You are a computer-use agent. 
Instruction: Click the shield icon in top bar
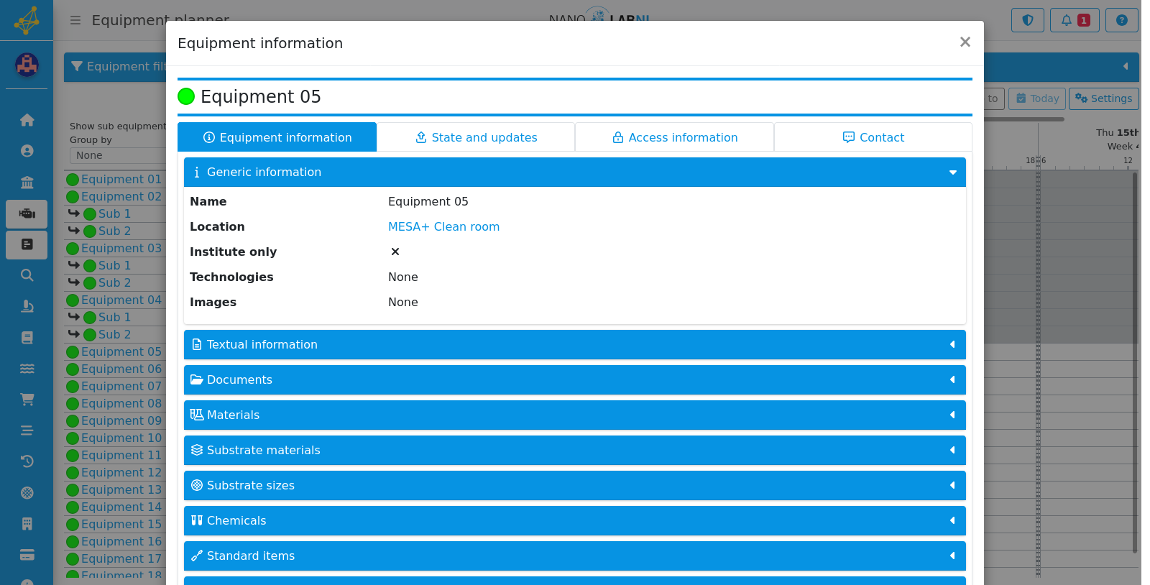tap(1027, 20)
